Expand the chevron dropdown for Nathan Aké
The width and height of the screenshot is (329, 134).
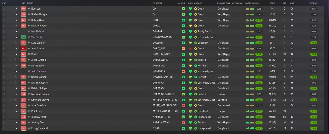coord(16,66)
